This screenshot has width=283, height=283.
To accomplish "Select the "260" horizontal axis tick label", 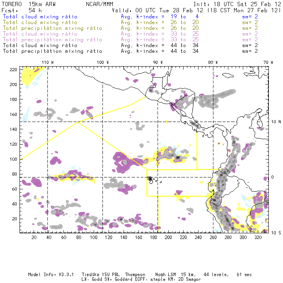I will [213, 237].
